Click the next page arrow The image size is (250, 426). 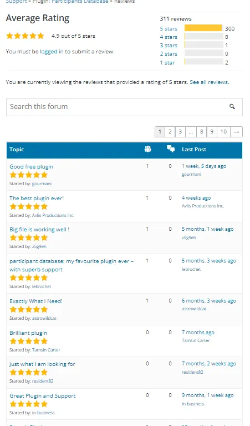tap(236, 132)
